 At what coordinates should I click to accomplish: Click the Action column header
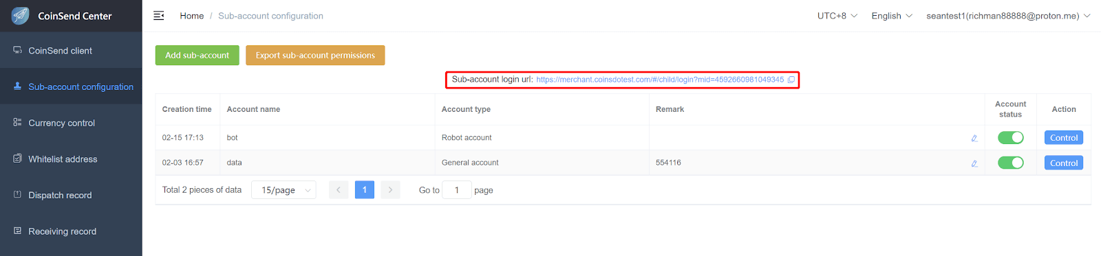[x=1064, y=109]
